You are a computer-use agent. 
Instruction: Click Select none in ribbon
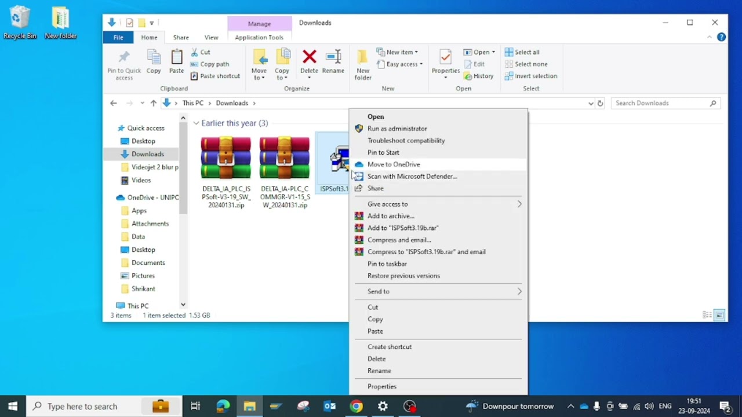[x=526, y=64]
